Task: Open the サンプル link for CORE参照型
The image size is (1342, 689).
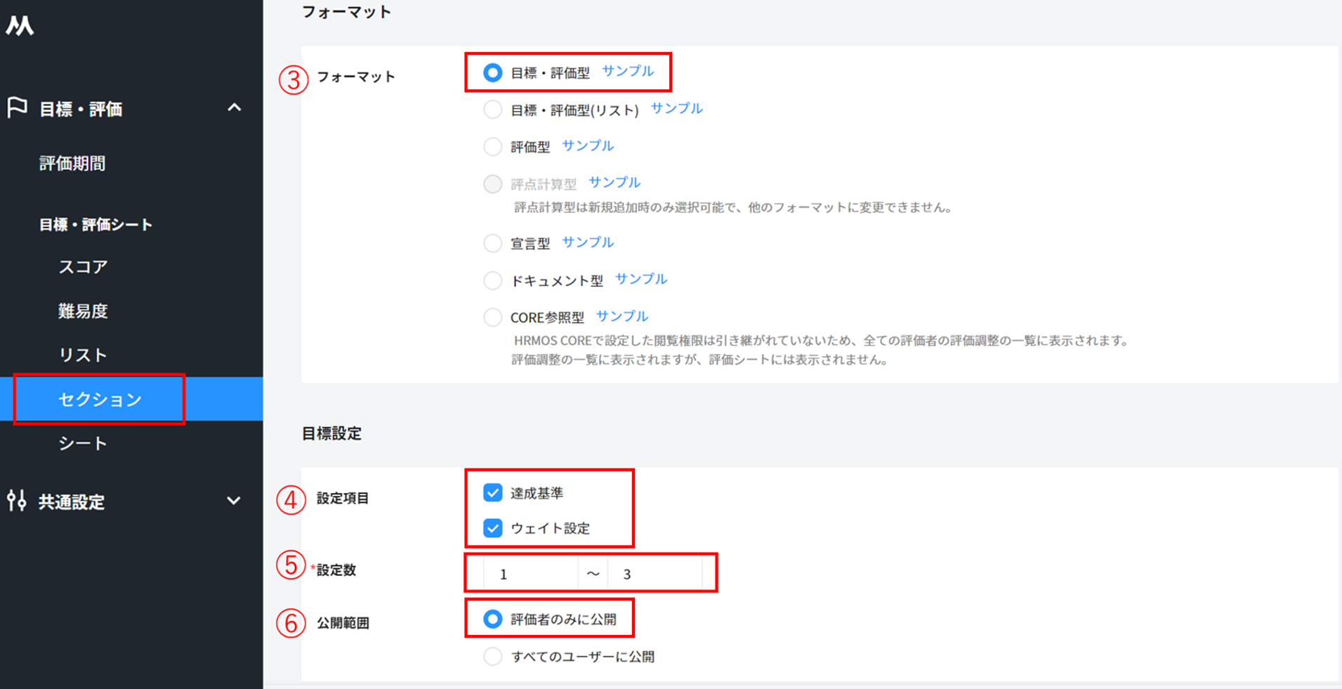Action: [x=621, y=316]
